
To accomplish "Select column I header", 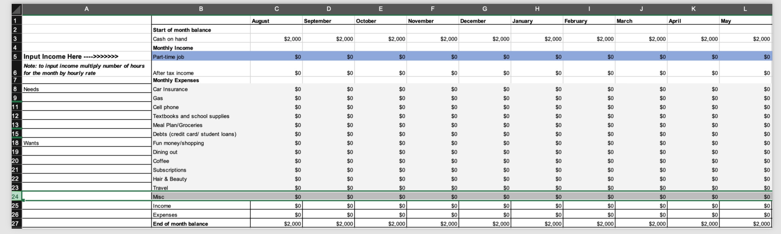I will click(589, 9).
